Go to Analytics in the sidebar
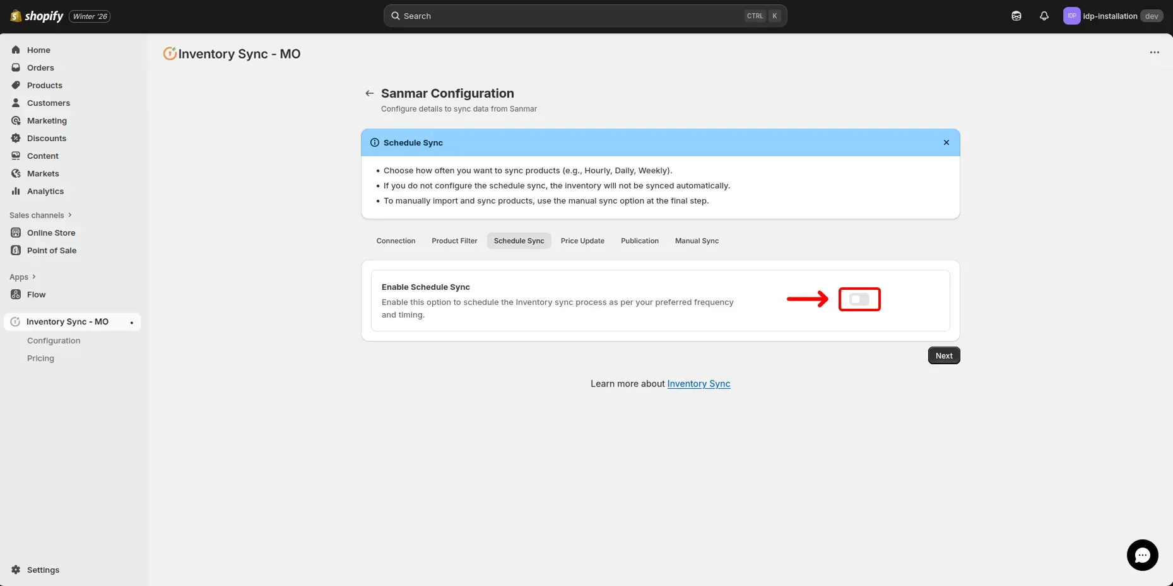This screenshot has height=586, width=1173. (45, 191)
